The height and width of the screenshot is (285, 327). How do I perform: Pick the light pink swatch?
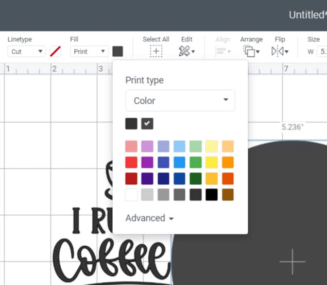(x=131, y=146)
